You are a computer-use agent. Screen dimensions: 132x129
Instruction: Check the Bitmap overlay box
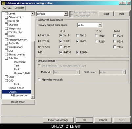(6, 54)
